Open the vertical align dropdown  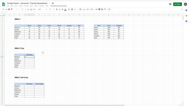pyautogui.click(x=84, y=9)
